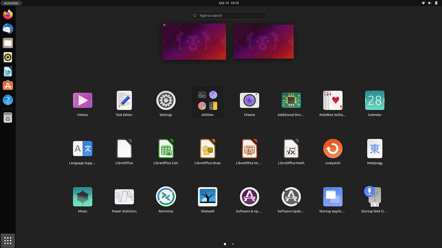Select the second workspace thumbnail
Screen dimensions: 442x248
[x=263, y=41]
